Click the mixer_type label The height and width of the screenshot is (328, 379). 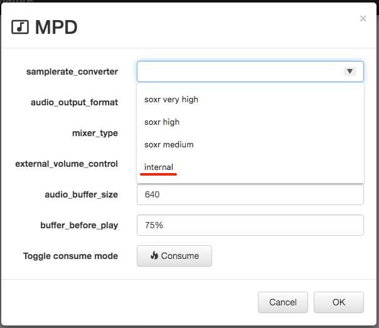pos(95,133)
